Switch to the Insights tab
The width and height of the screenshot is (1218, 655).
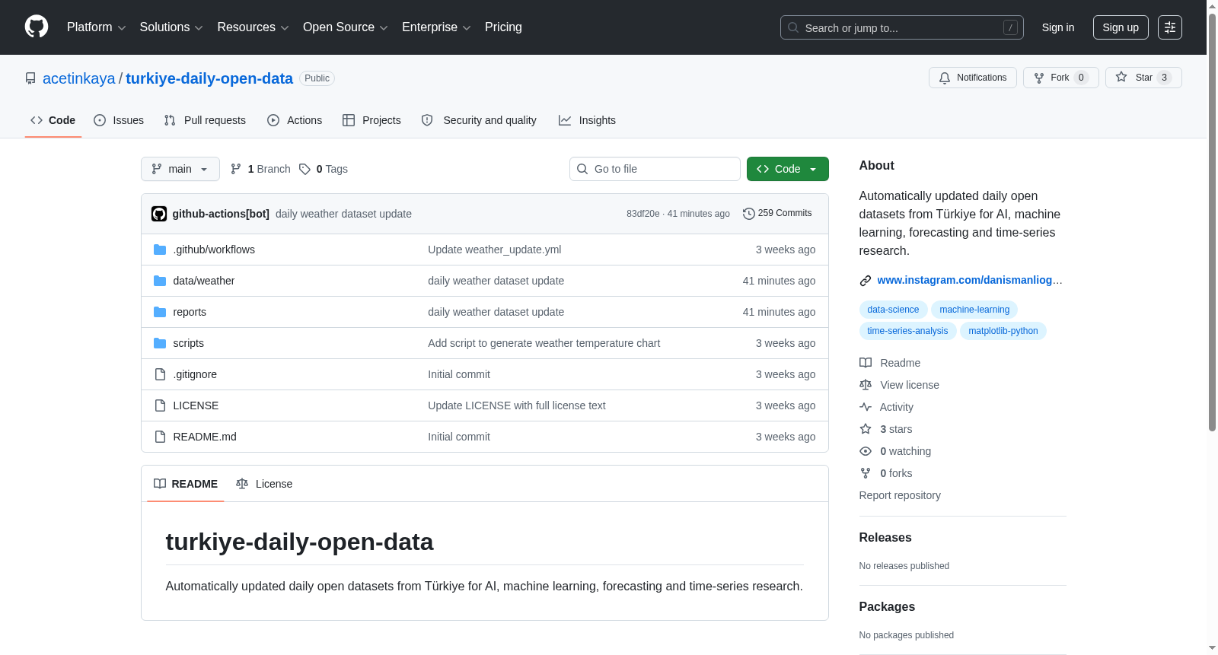click(x=587, y=120)
